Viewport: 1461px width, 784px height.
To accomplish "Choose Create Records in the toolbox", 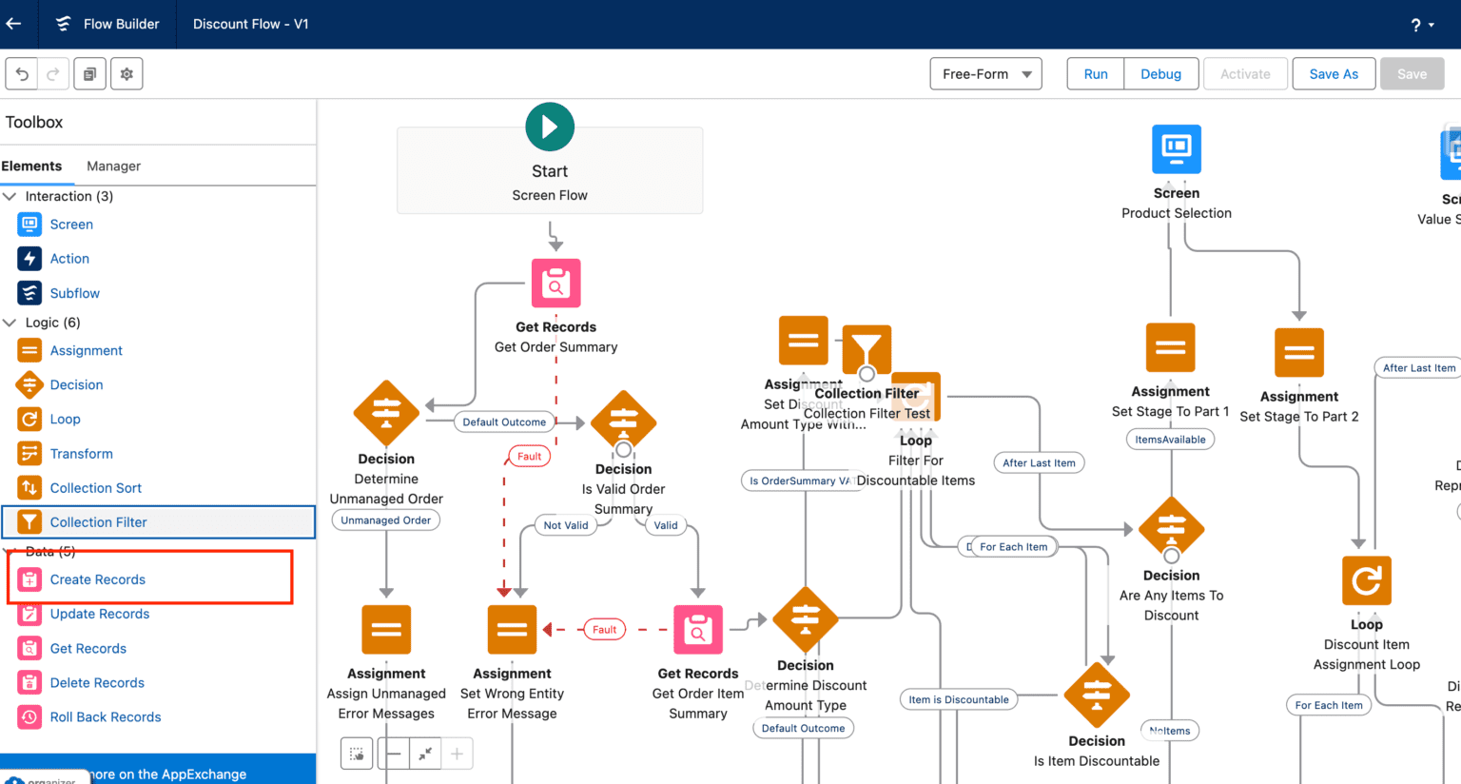I will point(98,579).
